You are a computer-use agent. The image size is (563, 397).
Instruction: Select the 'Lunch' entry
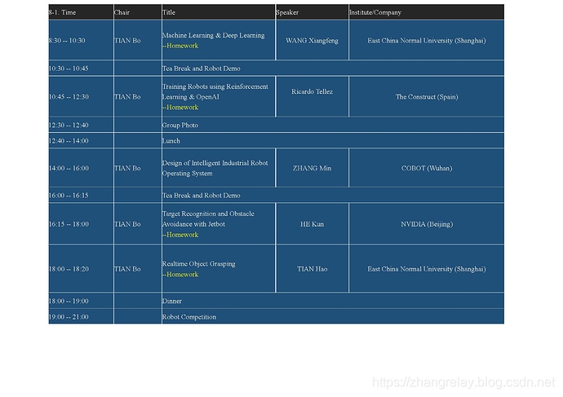[x=171, y=141]
